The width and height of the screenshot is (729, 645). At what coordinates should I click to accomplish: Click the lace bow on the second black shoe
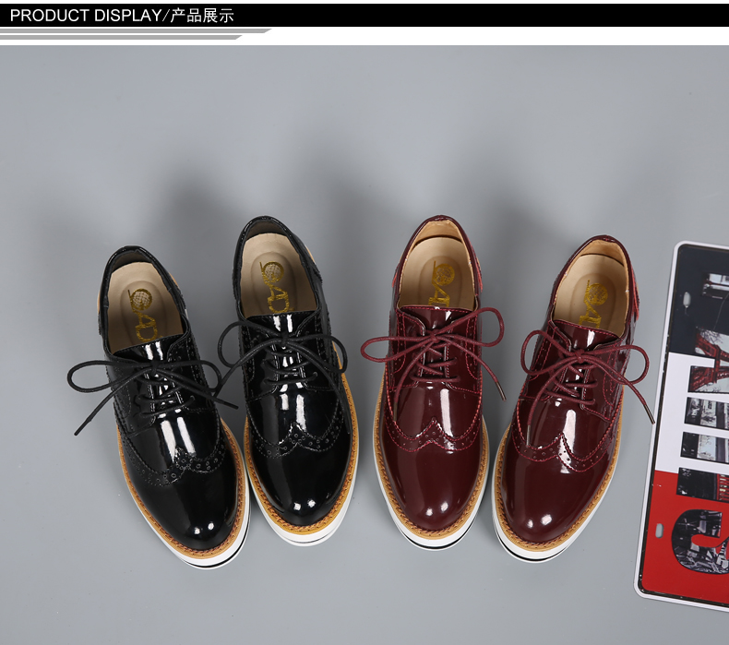pos(281,343)
